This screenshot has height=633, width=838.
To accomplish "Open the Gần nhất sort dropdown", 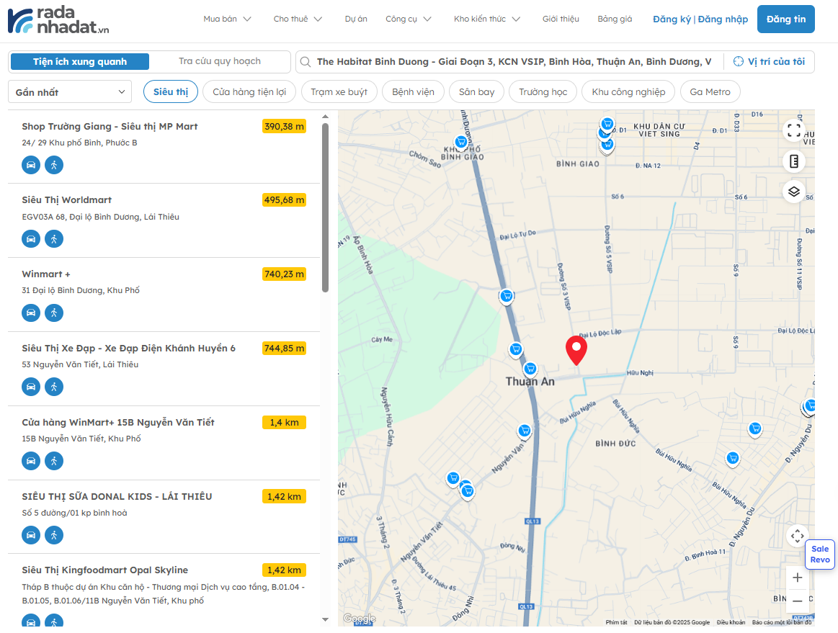I will (70, 92).
